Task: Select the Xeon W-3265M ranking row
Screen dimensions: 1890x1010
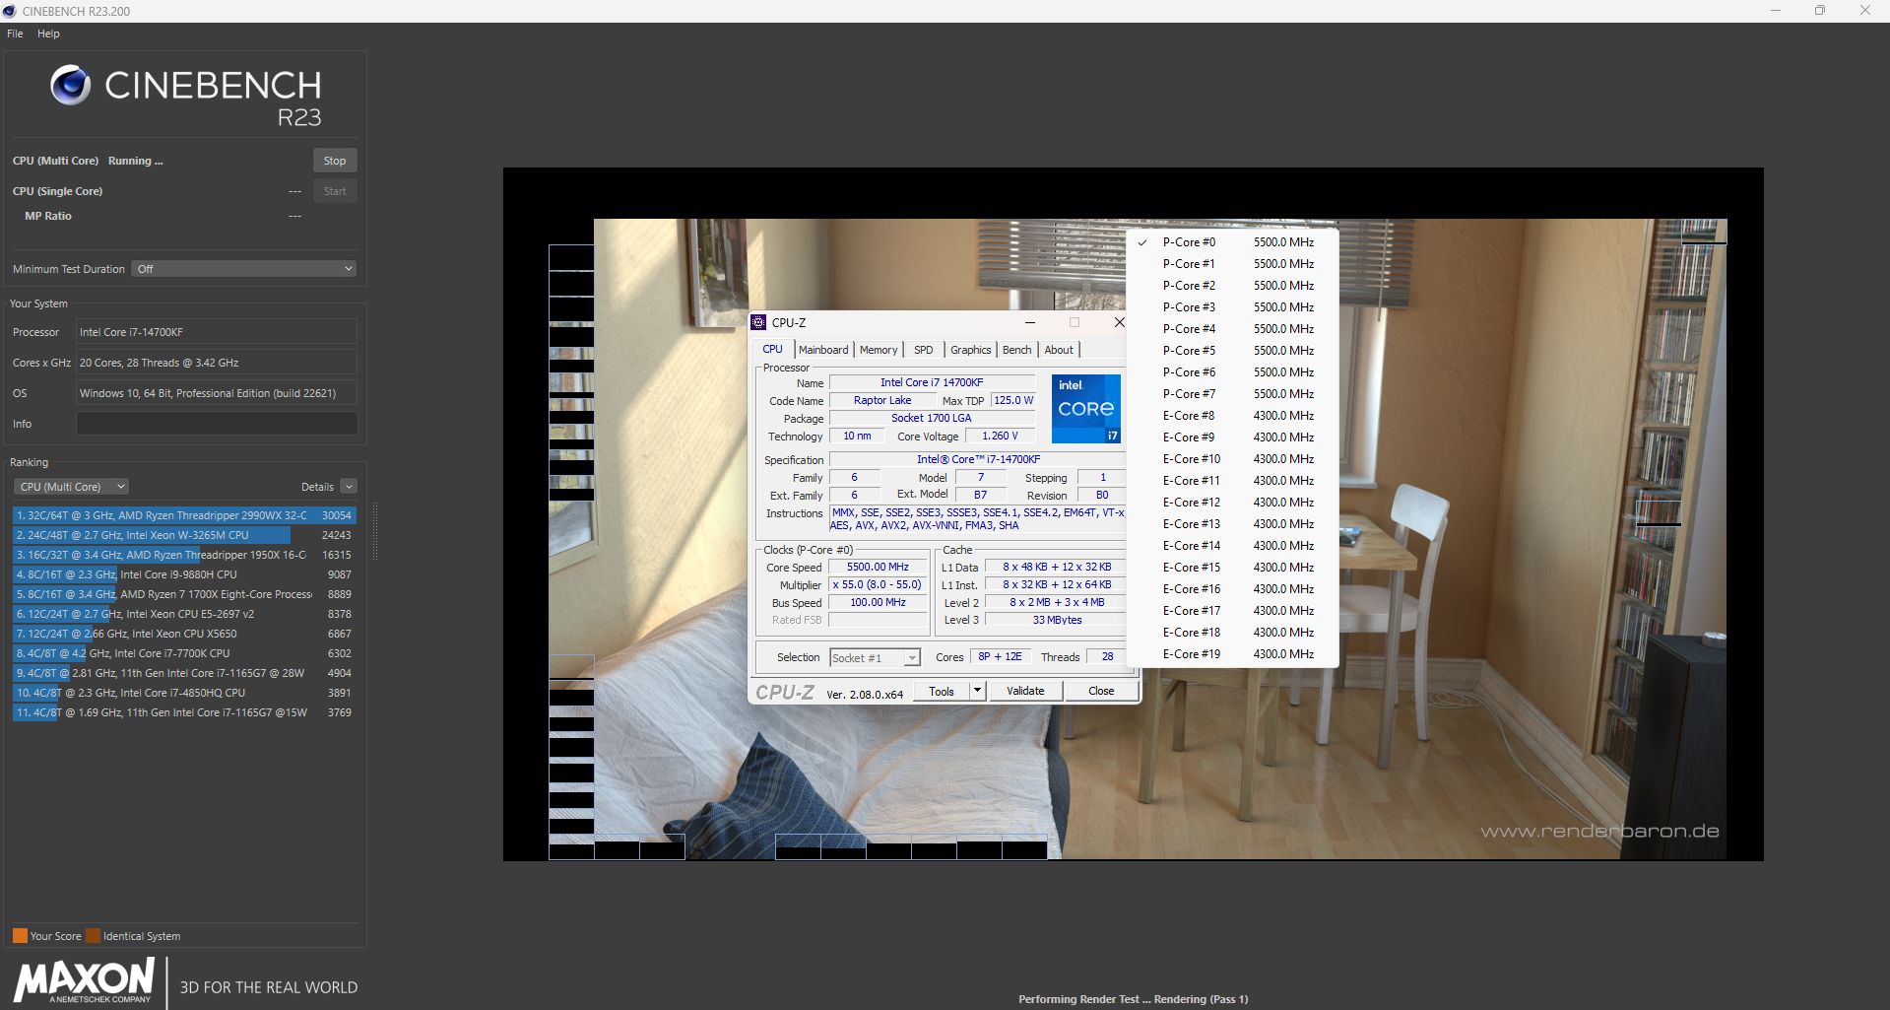Action: 184,535
